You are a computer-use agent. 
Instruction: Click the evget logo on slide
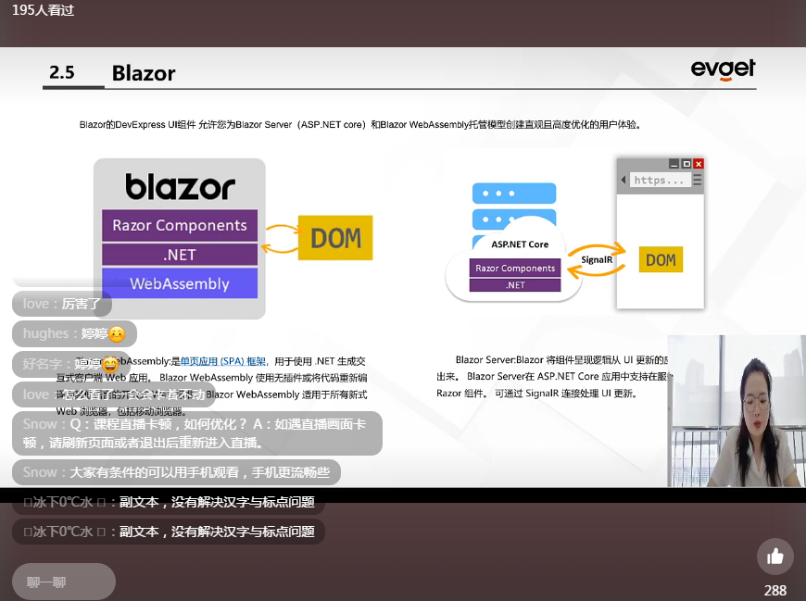click(x=723, y=69)
